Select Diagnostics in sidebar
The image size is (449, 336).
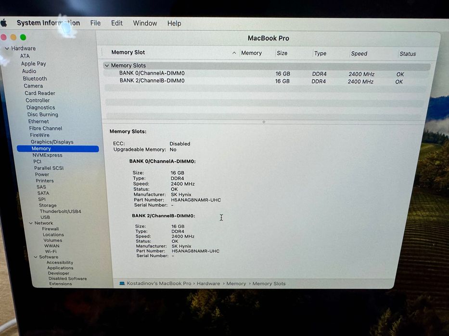click(40, 108)
